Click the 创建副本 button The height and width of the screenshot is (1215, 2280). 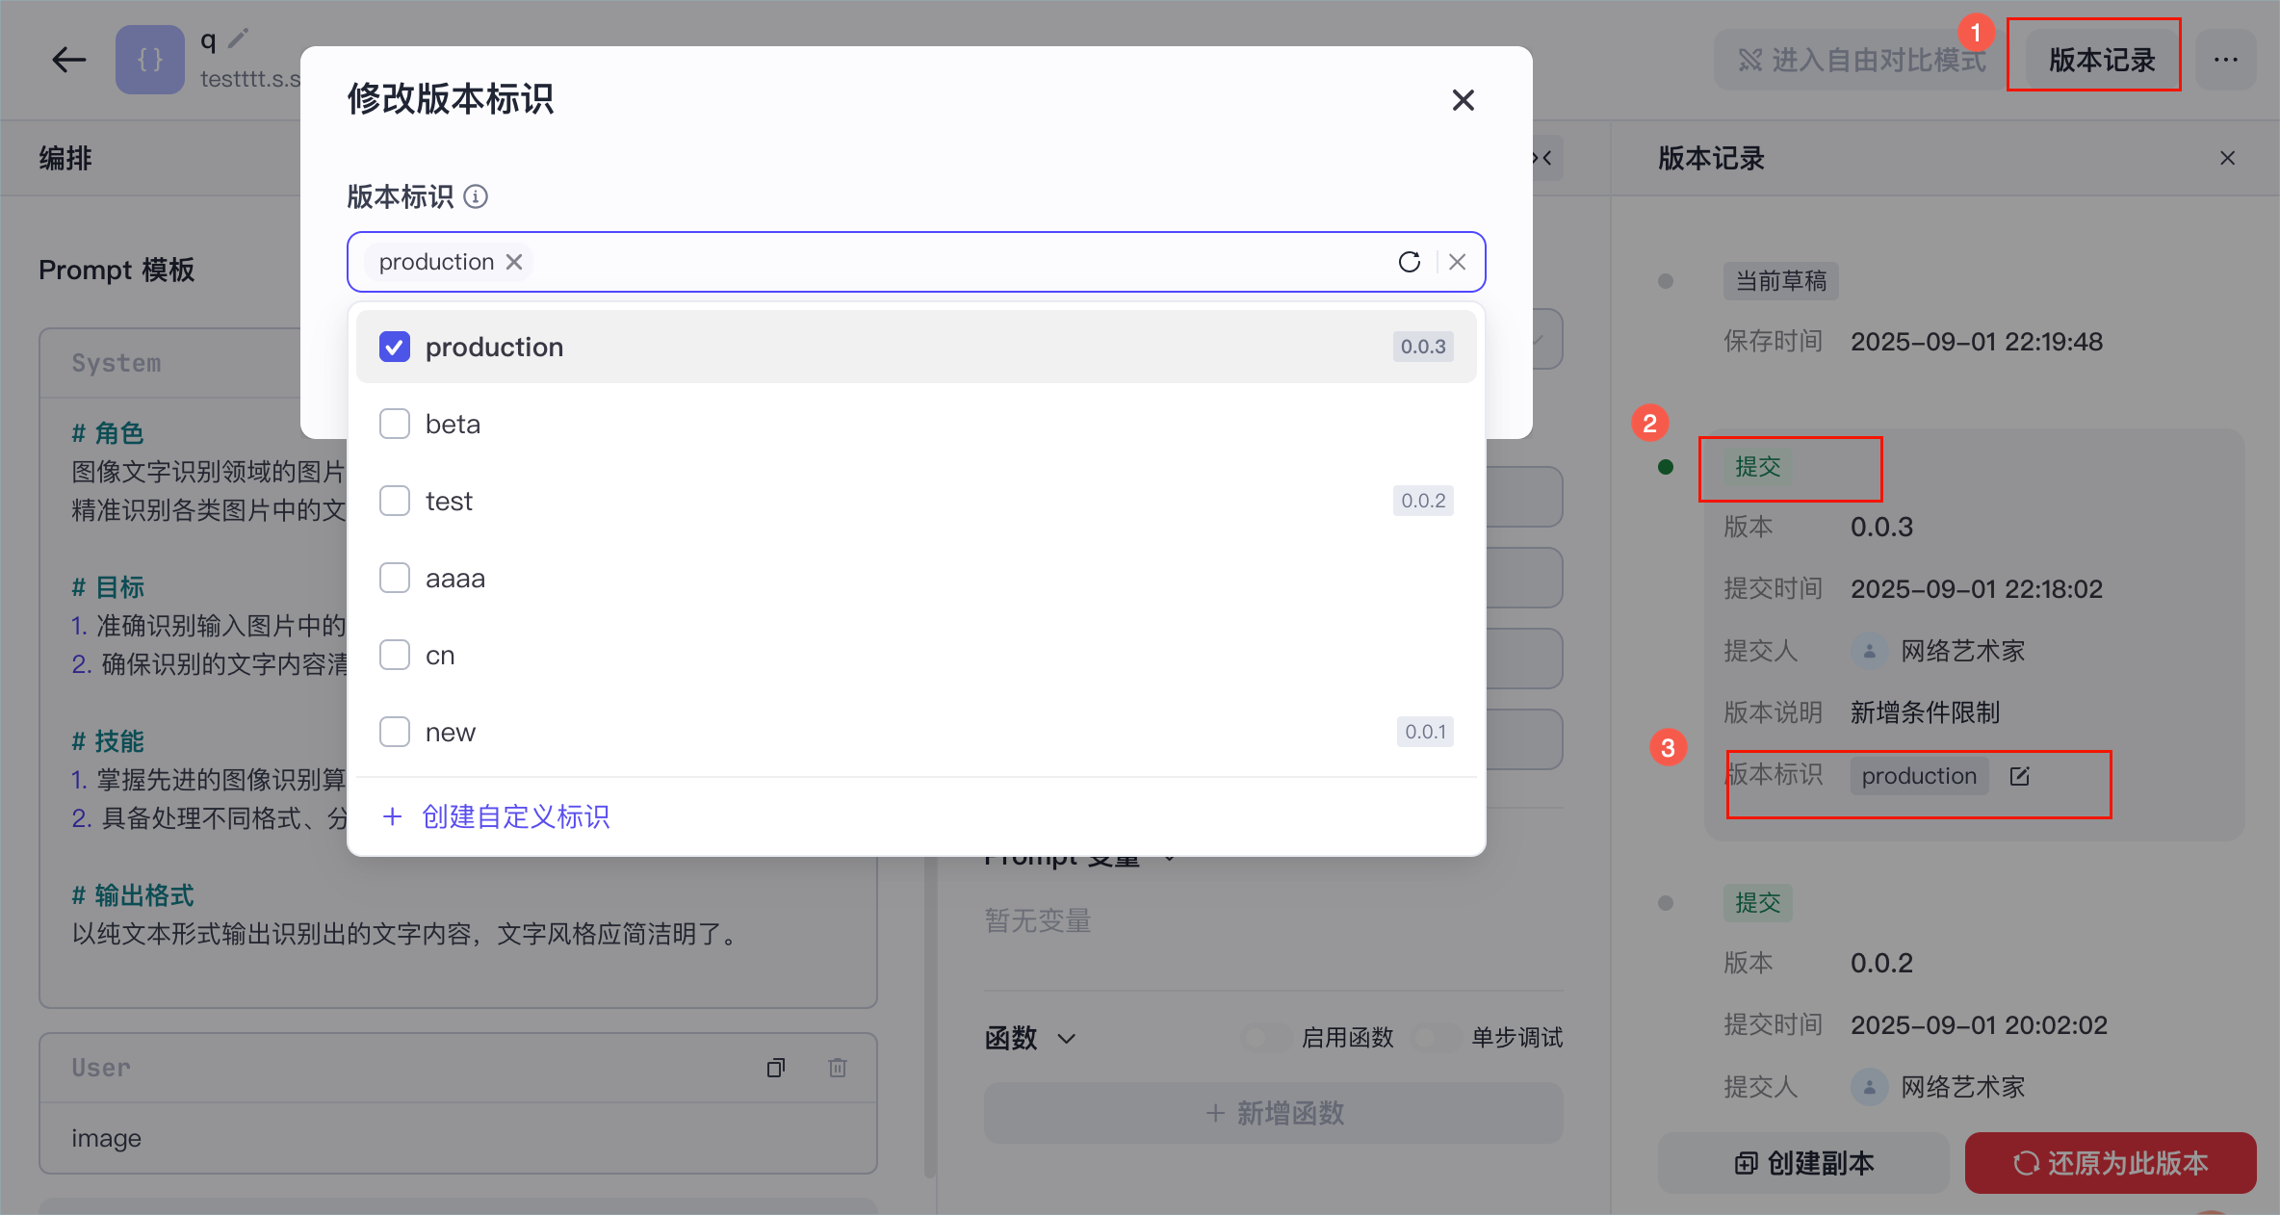[x=1804, y=1163]
